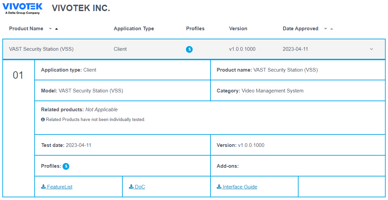The width and height of the screenshot is (388, 200).
Task: Select the Application Type column header
Action: point(134,29)
